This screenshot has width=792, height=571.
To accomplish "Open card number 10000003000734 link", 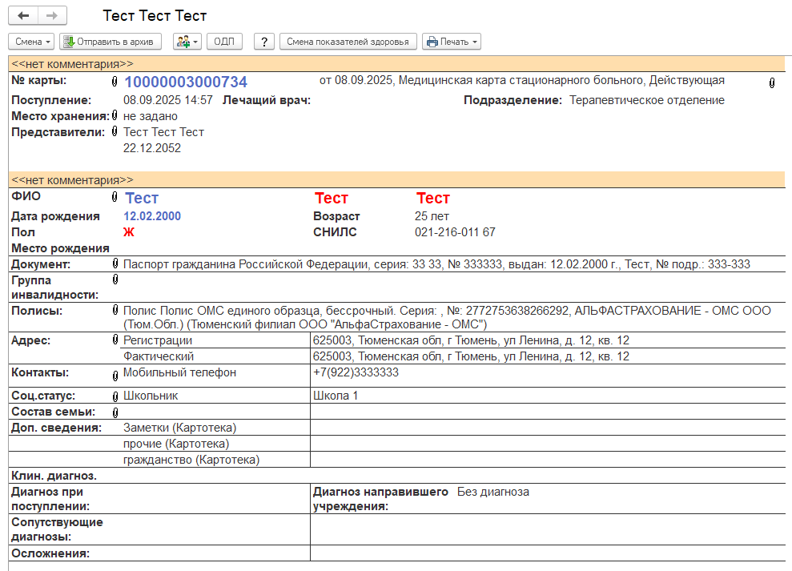I will (x=185, y=82).
